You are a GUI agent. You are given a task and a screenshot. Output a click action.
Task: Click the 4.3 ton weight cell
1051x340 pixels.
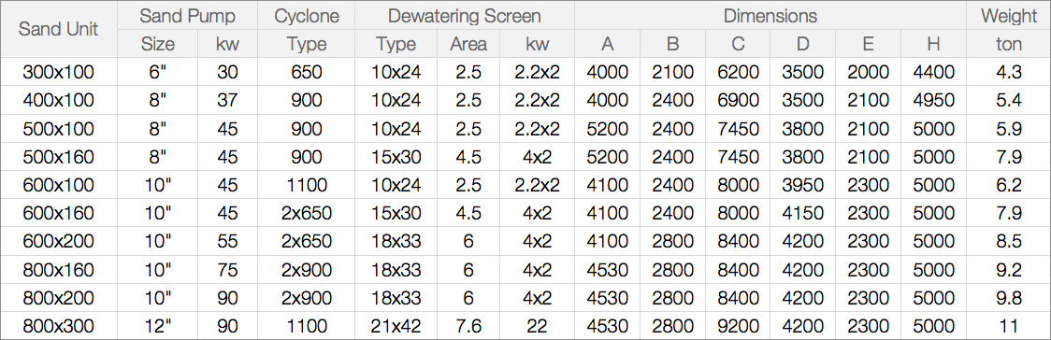click(1008, 72)
